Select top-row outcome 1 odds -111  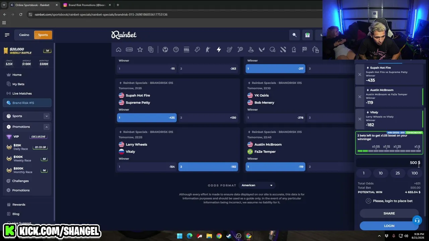(147, 69)
